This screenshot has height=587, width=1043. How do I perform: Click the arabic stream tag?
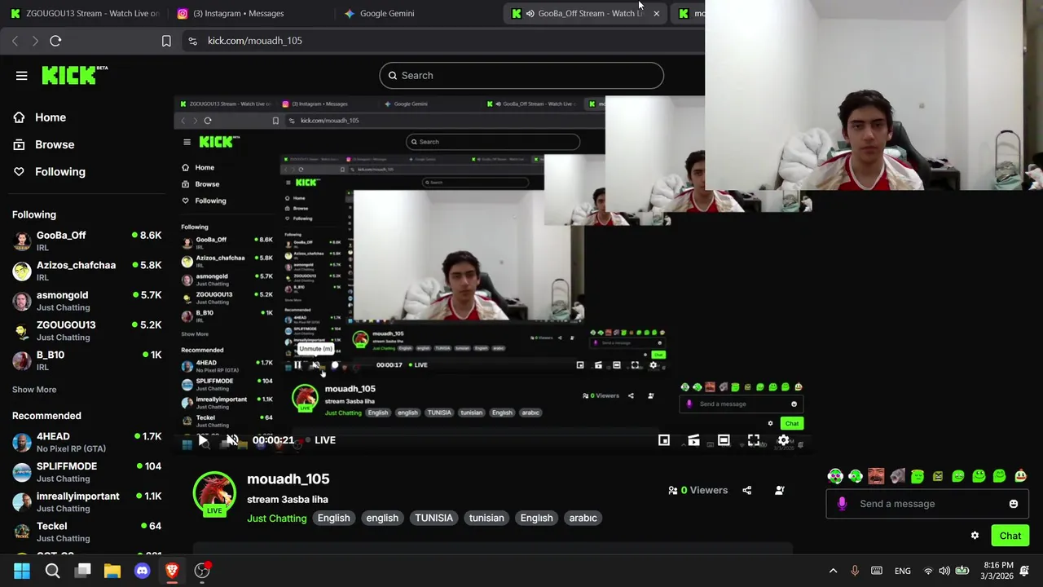coord(583,519)
